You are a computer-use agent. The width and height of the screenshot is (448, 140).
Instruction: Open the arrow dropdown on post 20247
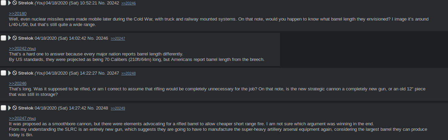point(10,73)
